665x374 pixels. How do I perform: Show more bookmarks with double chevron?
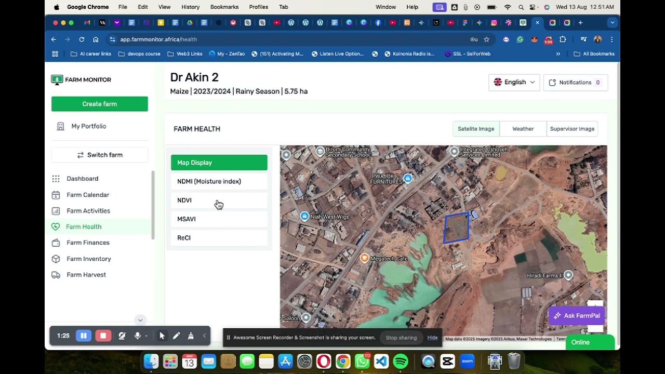[558, 54]
